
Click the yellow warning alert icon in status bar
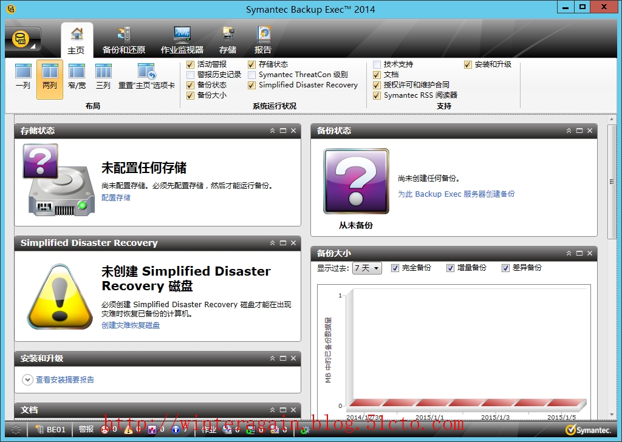click(x=128, y=430)
